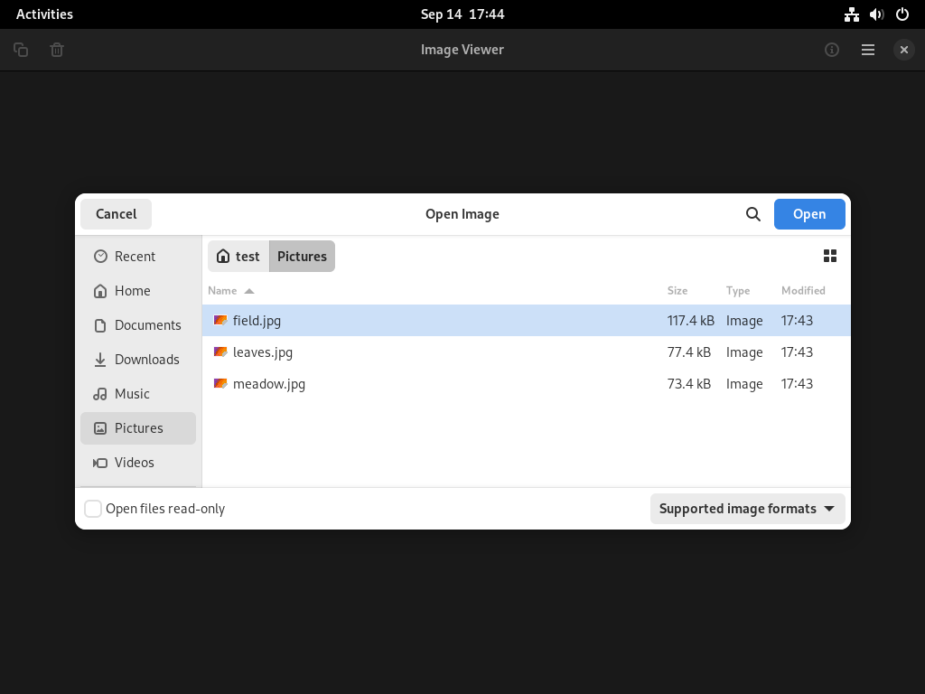925x694 pixels.
Task: Click the trash icon in Image Viewer toolbar
Action: 57,50
